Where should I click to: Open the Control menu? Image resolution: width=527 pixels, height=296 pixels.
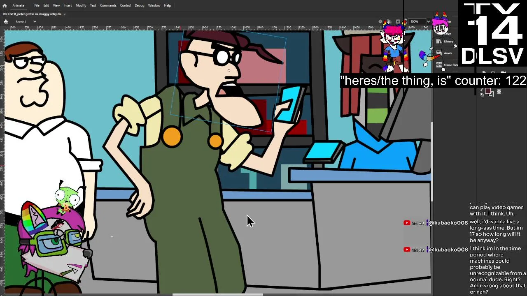tap(126, 5)
